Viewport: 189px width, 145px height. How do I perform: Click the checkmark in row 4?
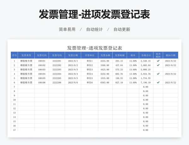coord(158,74)
